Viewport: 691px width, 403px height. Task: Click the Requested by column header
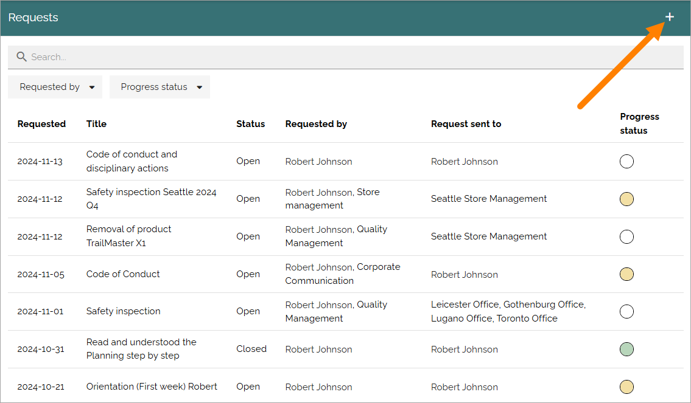click(x=316, y=124)
